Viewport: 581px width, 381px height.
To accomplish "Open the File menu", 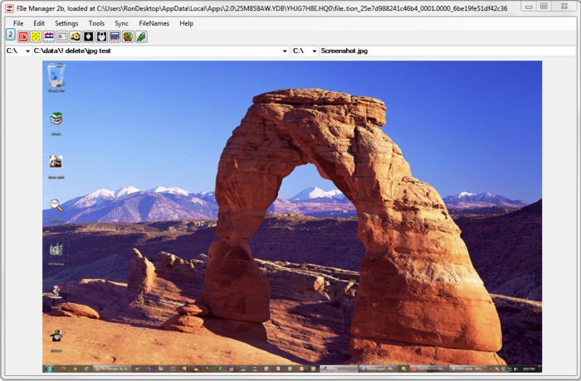I will click(18, 23).
